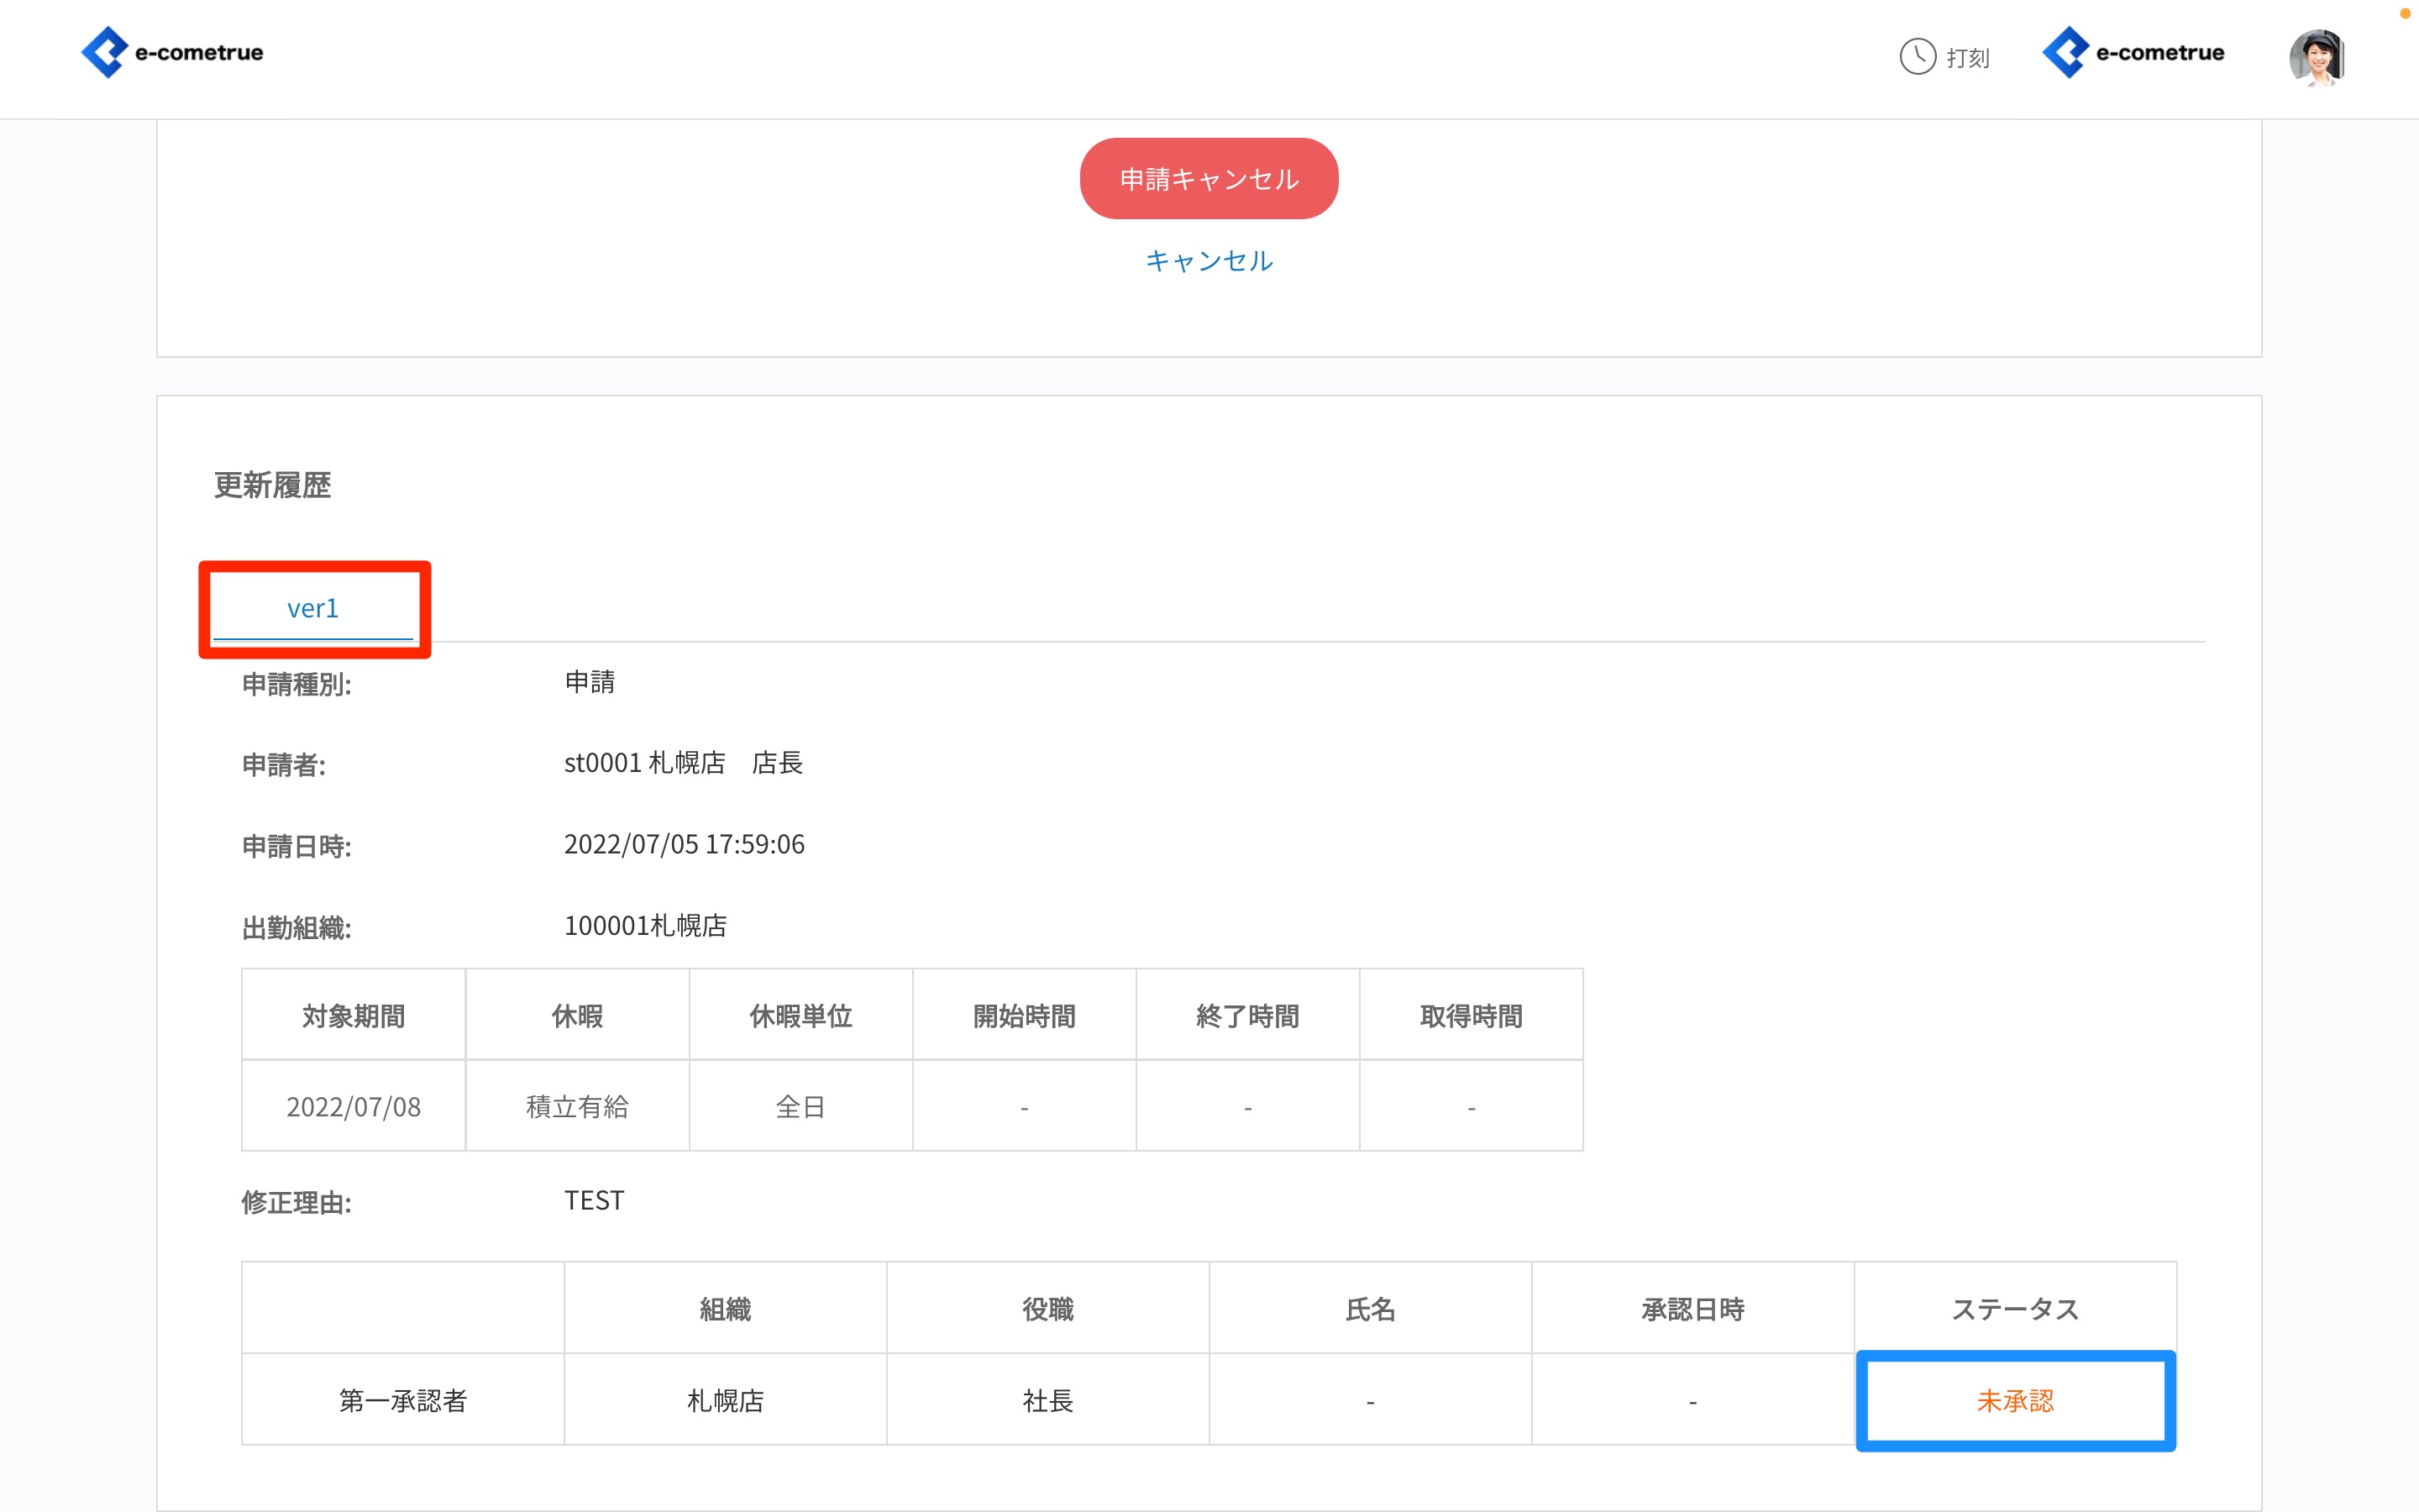Click the blue キャンセル link
Screen dimensions: 2419x1512
[1209, 261]
